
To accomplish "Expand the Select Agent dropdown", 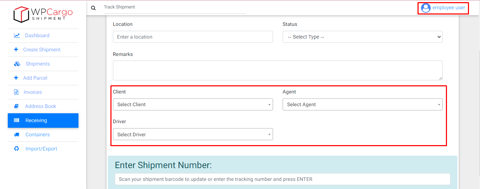I will [362, 104].
